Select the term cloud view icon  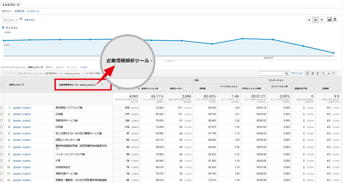tap(329, 74)
